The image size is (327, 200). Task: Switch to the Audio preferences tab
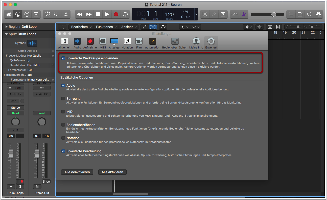pyautogui.click(x=77, y=43)
